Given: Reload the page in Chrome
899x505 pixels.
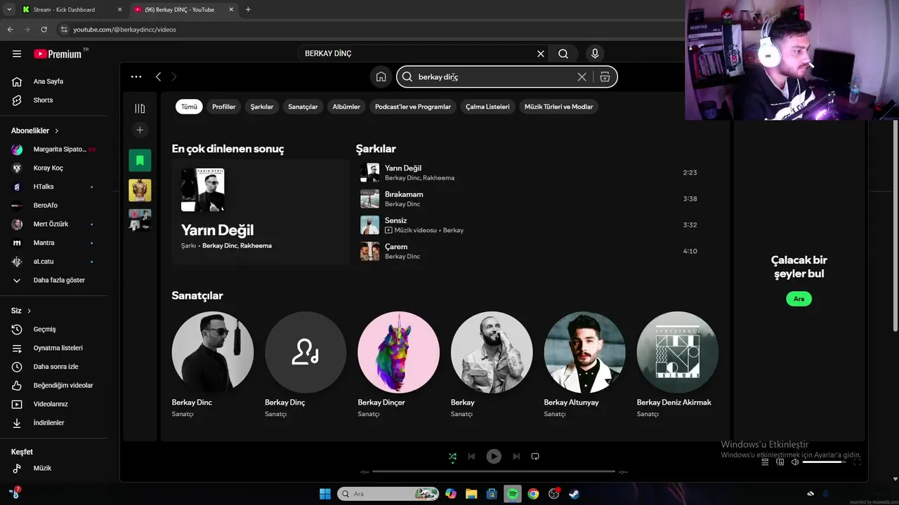Looking at the screenshot, I should tap(44, 29).
